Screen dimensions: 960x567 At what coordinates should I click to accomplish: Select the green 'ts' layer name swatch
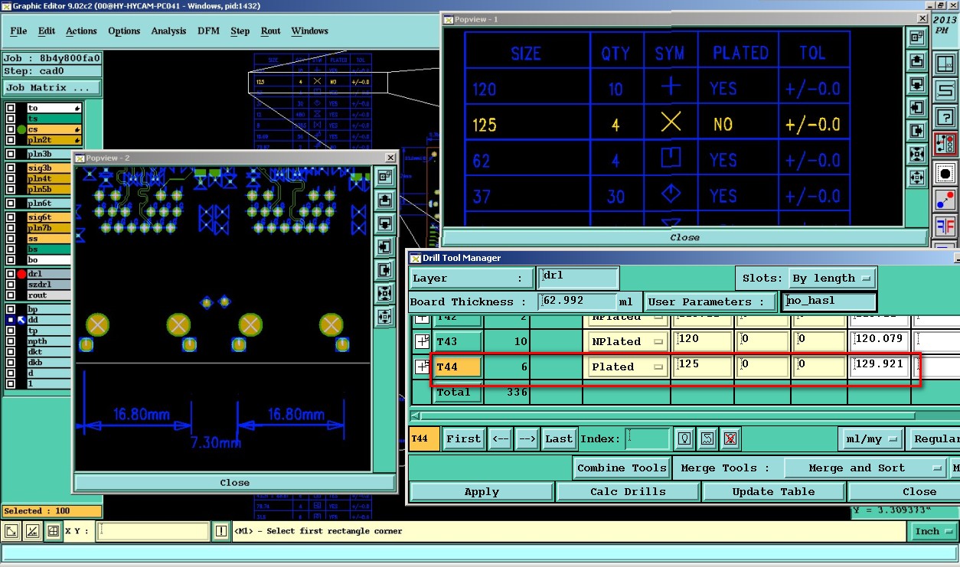[x=54, y=119]
